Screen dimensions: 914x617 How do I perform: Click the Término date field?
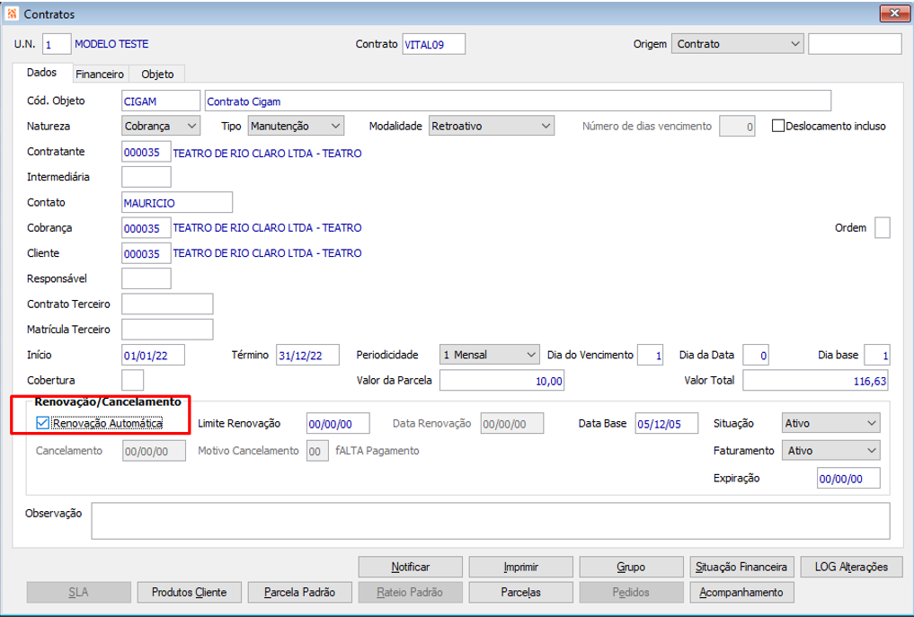pyautogui.click(x=307, y=355)
